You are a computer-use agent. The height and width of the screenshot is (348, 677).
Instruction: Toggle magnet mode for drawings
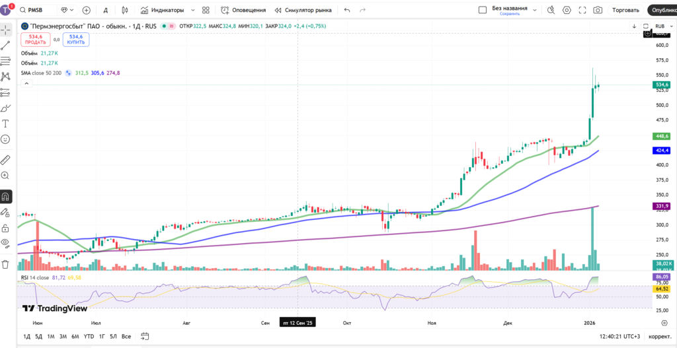tap(6, 197)
